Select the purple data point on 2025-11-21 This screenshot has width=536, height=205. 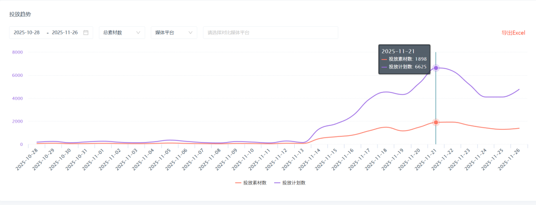pyautogui.click(x=436, y=68)
